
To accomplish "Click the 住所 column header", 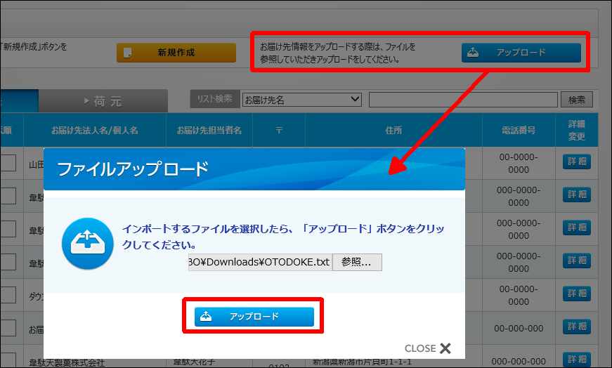I will [x=393, y=130].
